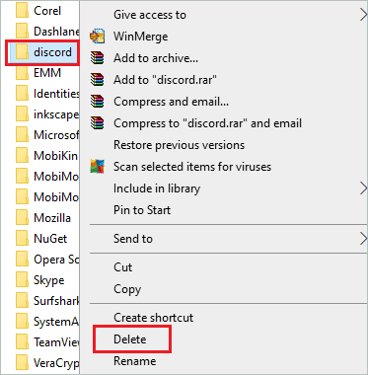This screenshot has width=368, height=375.
Task: Click the antivirus shield icon beside Scan selected items
Action: tap(98, 167)
